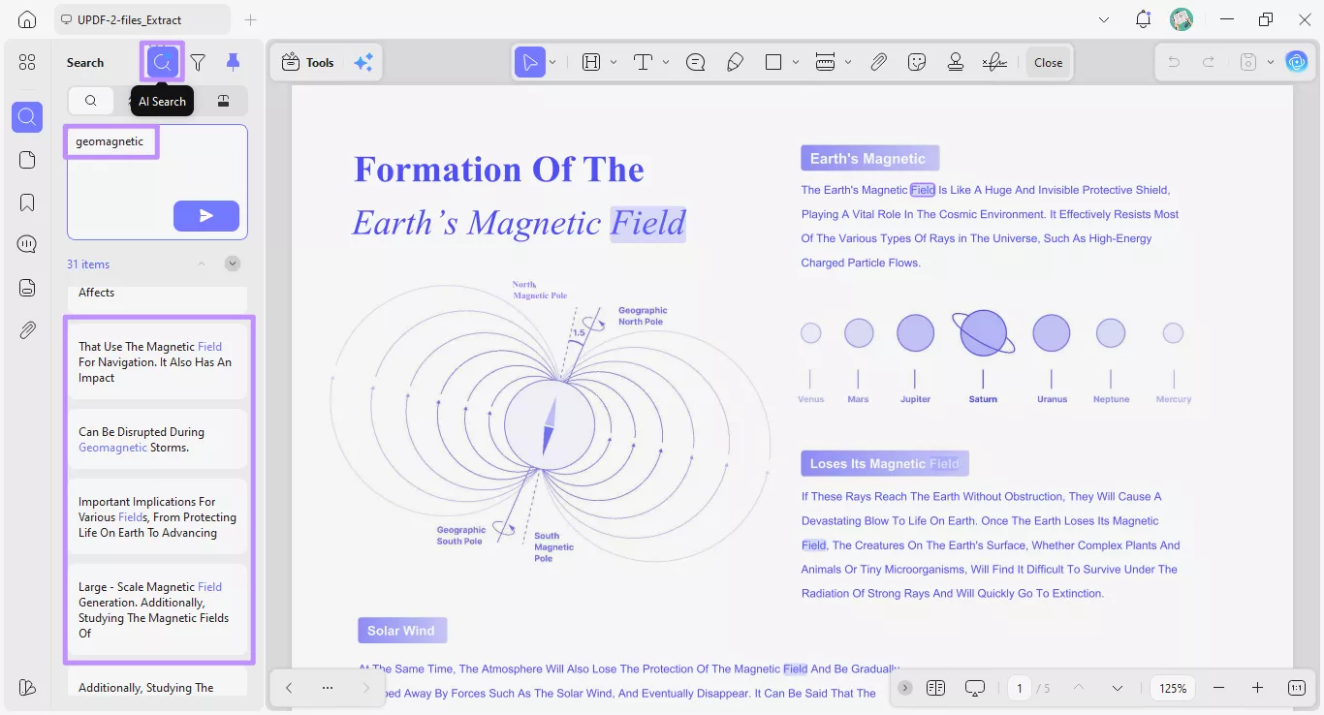Go to next search result arrow

233,264
